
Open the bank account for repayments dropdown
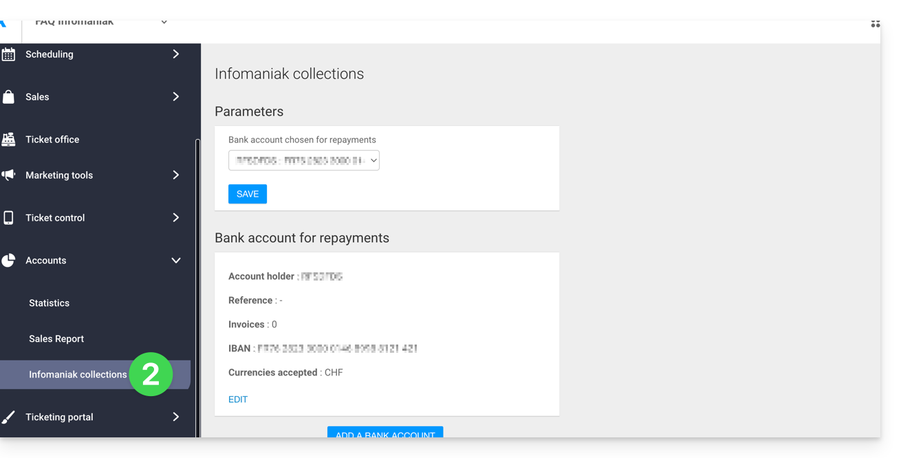click(x=303, y=161)
